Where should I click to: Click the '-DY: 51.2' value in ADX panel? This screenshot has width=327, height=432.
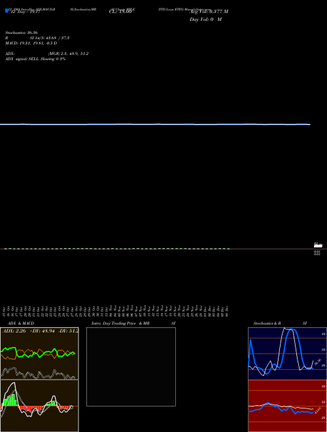[69, 331]
